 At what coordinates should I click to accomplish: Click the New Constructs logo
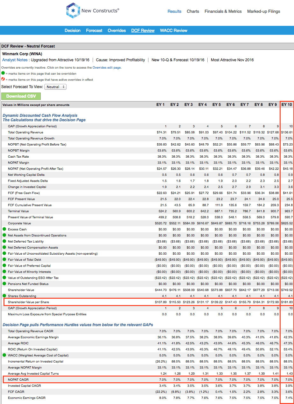[x=92, y=11]
